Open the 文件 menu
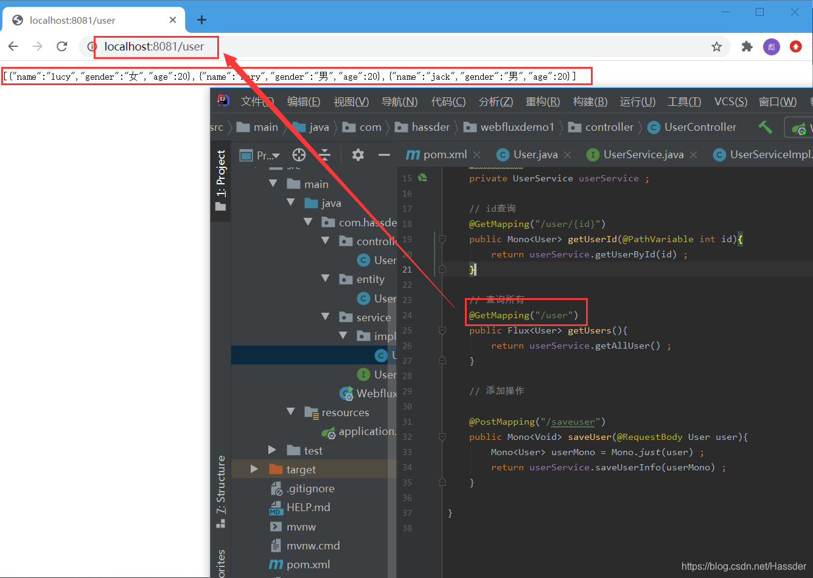Image resolution: width=813 pixels, height=578 pixels. [257, 102]
